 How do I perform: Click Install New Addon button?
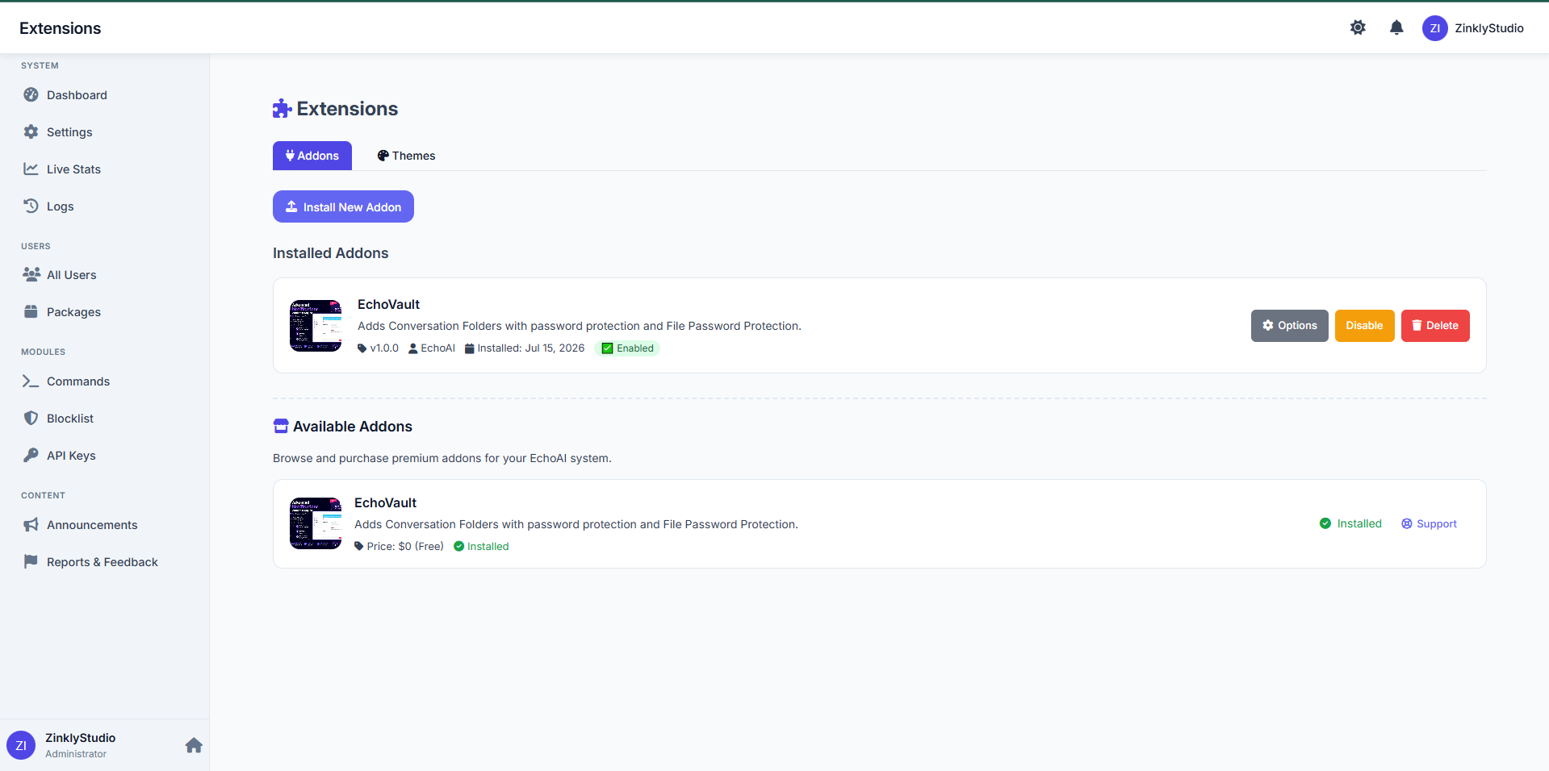tap(343, 206)
